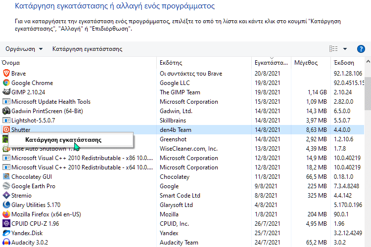Viewport: 371px width, 247px height.
Task: Sort by the Εκδότης column header
Action: click(x=204, y=63)
